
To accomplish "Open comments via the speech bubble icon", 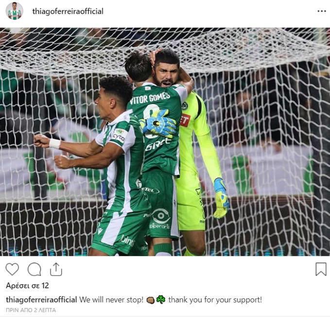I will point(35,269).
